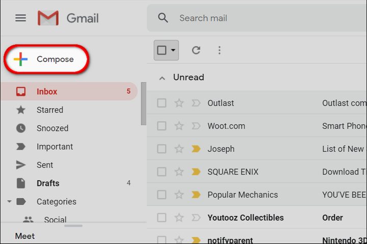The width and height of the screenshot is (367, 244).
Task: Click the Snoozed clock icon
Action: pyautogui.click(x=21, y=128)
